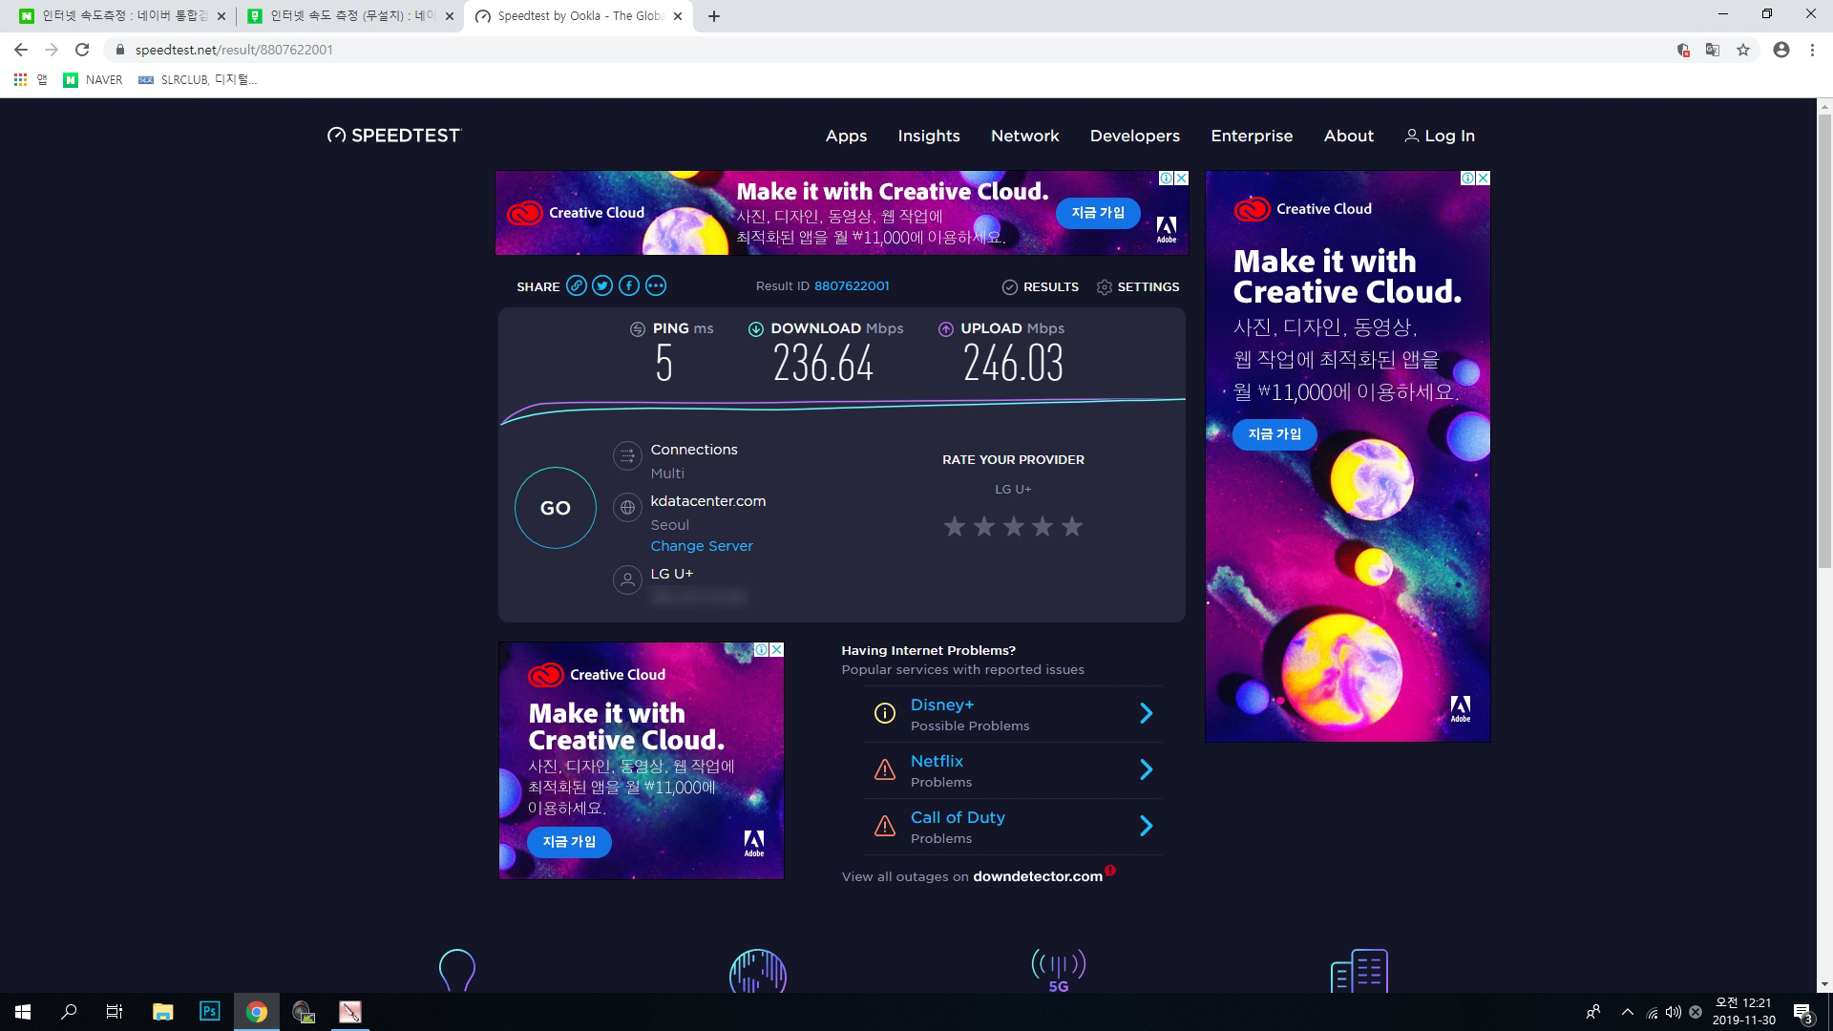Open result ID 8807622001 link
Screen dimensions: 1833x1031
(852, 285)
